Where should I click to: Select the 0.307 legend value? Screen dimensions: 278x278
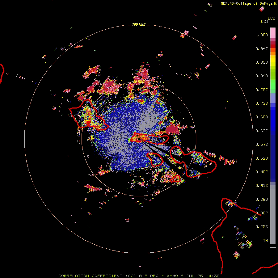(262, 213)
